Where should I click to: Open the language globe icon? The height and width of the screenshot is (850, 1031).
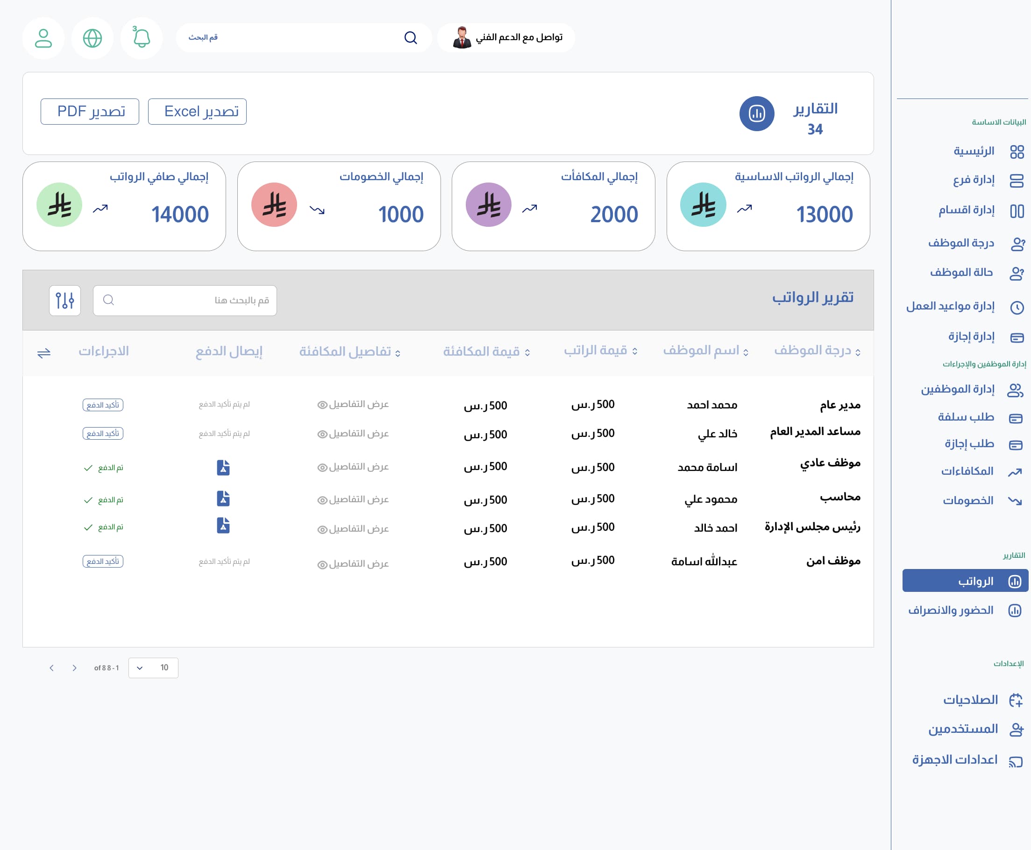click(x=92, y=38)
